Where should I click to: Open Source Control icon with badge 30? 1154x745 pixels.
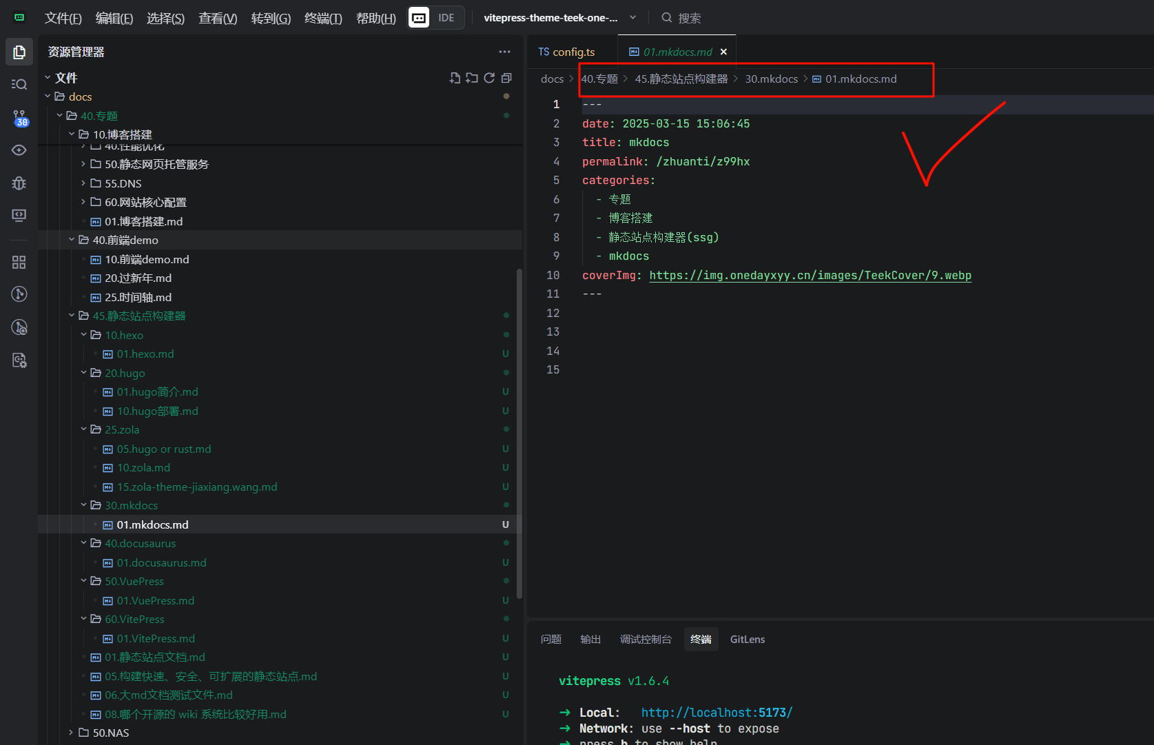tap(19, 117)
